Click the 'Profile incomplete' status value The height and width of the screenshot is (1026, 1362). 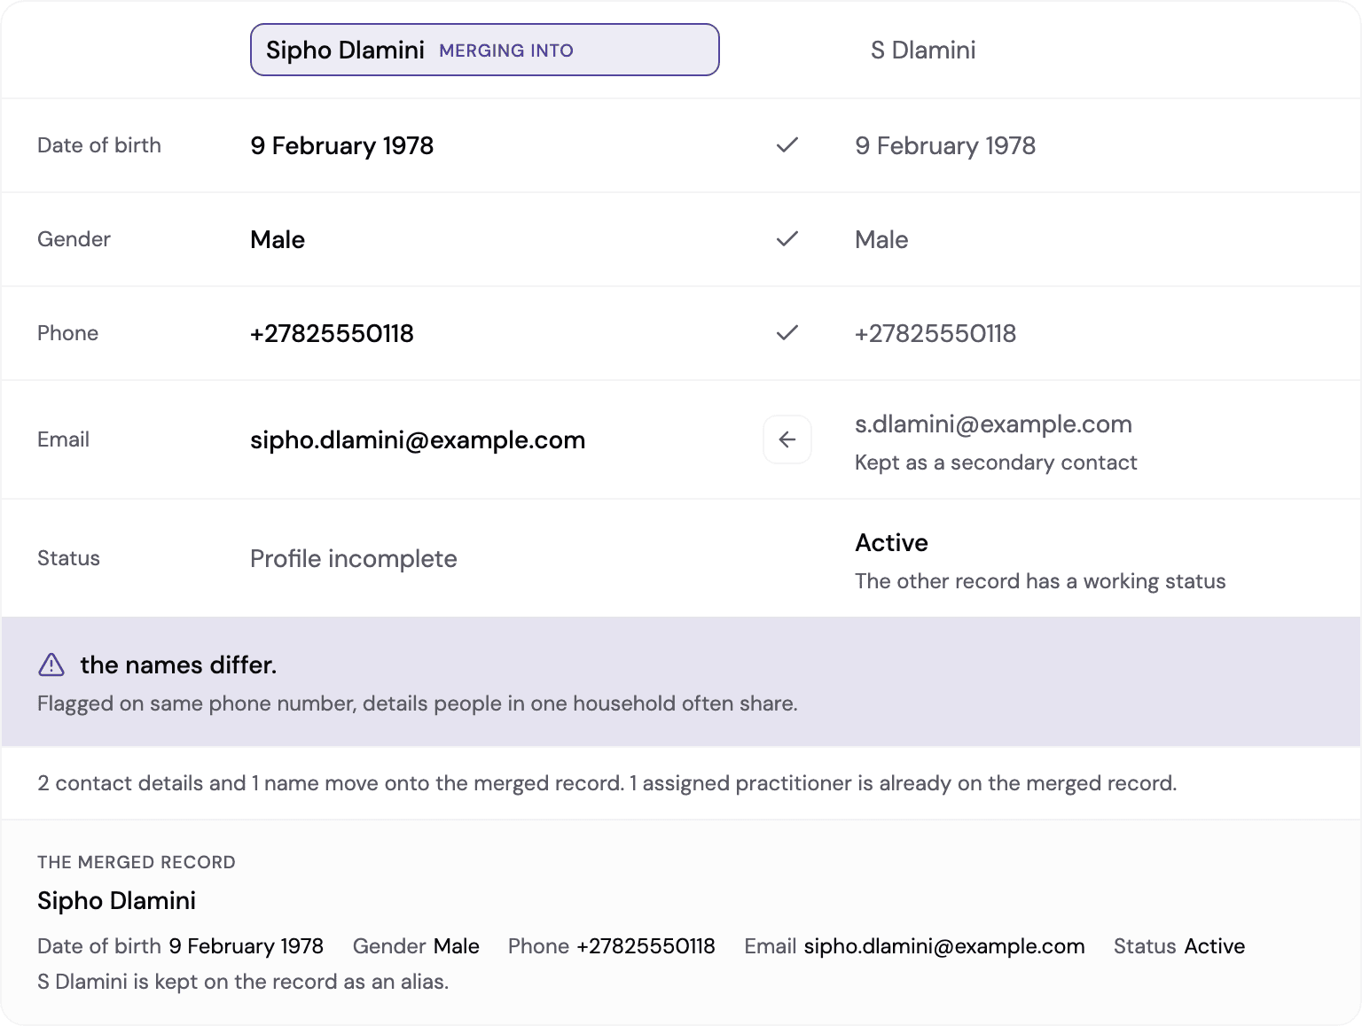tap(354, 558)
